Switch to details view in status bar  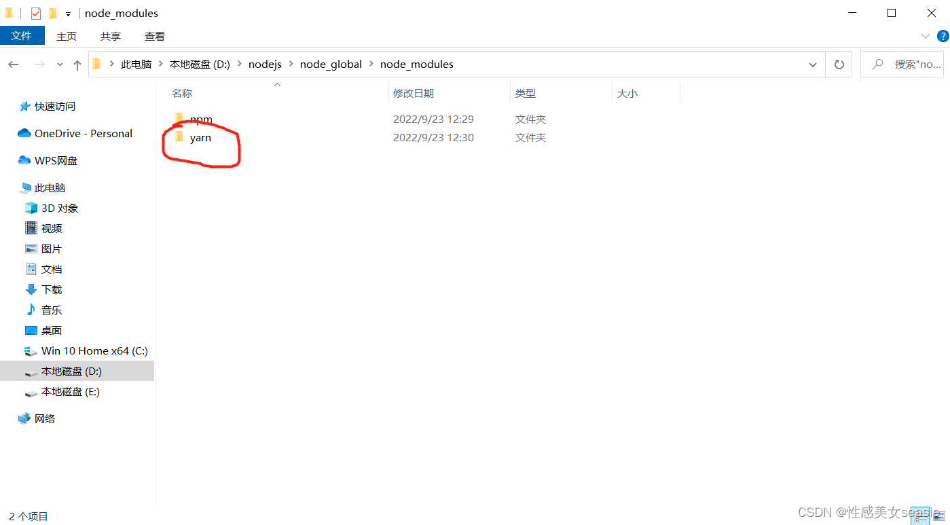point(921,515)
